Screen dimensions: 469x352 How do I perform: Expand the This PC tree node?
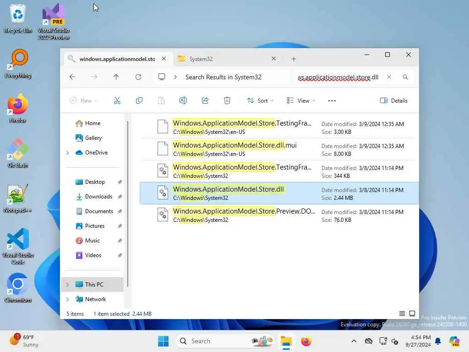[68, 285]
